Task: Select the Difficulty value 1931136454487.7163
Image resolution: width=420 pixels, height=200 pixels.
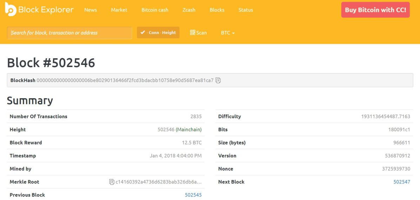Action: [386, 116]
